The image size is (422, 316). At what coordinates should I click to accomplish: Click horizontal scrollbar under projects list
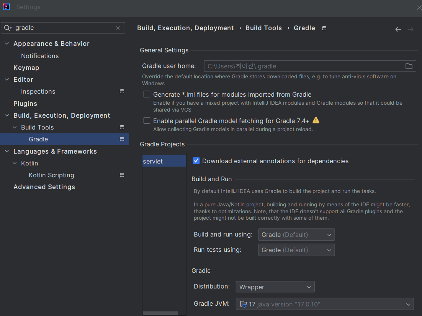click(160, 313)
